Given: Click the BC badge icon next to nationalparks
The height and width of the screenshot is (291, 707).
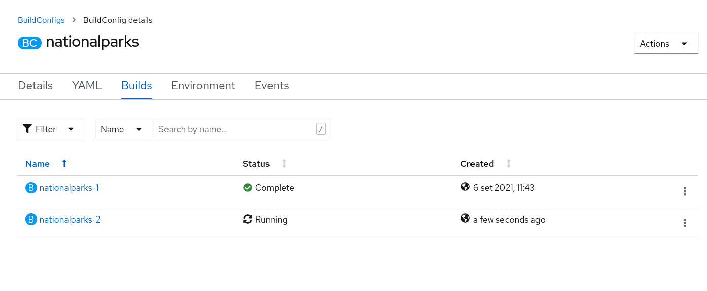Looking at the screenshot, I should (x=29, y=43).
